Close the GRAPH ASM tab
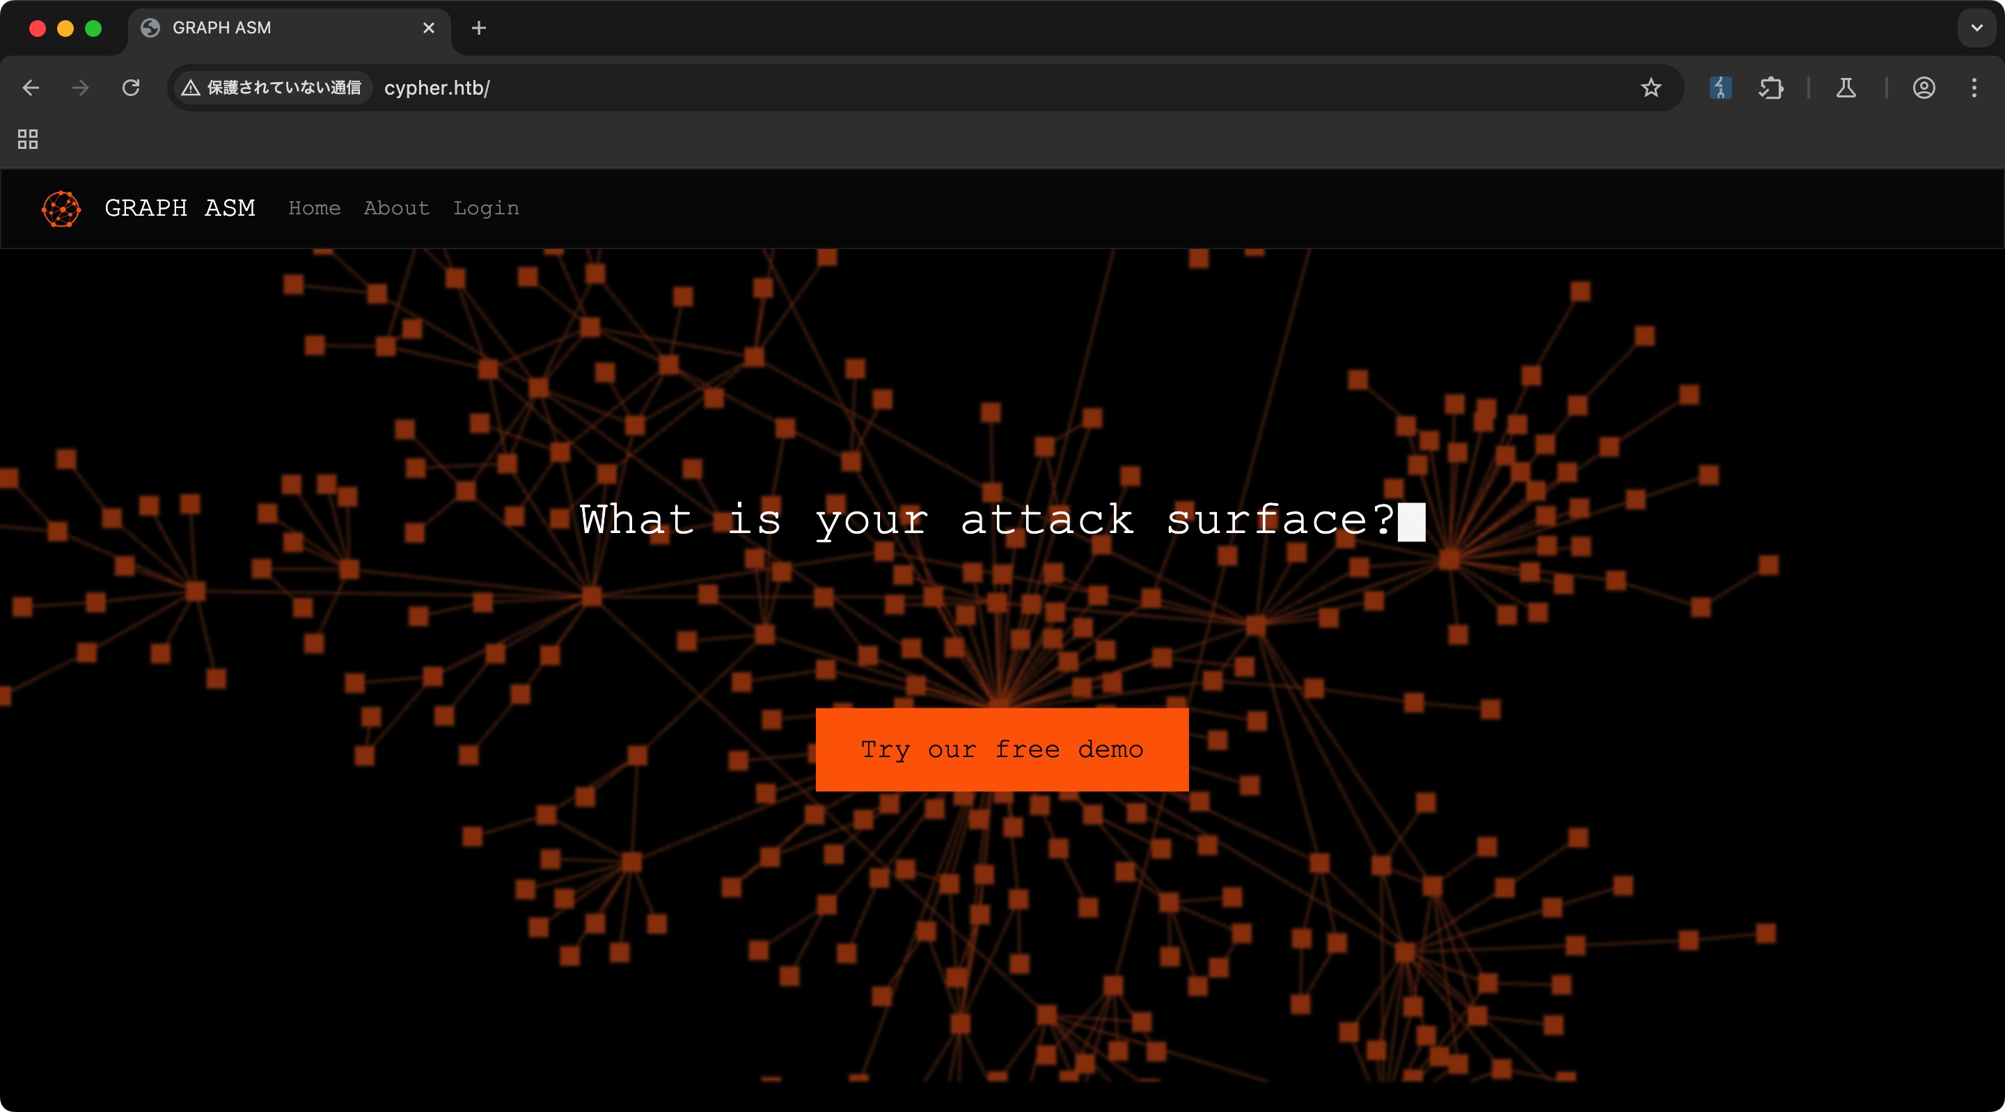 pyautogui.click(x=429, y=28)
